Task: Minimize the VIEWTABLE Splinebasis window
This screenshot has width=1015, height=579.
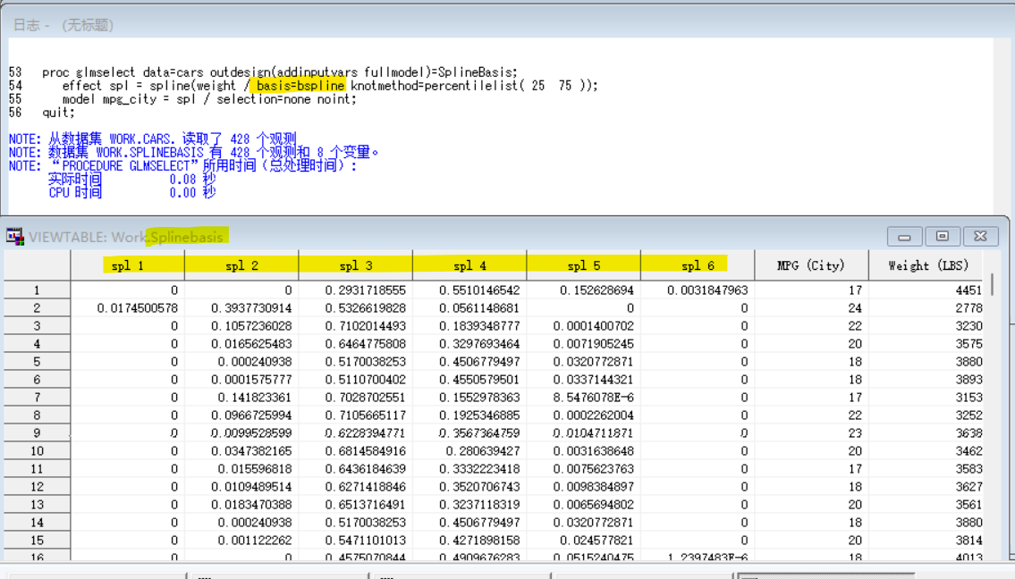Action: tap(904, 237)
